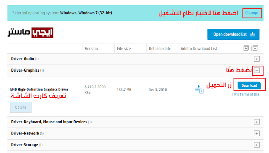Collapse the Driver-Graphics section
The width and height of the screenshot is (269, 153).
click(x=257, y=70)
